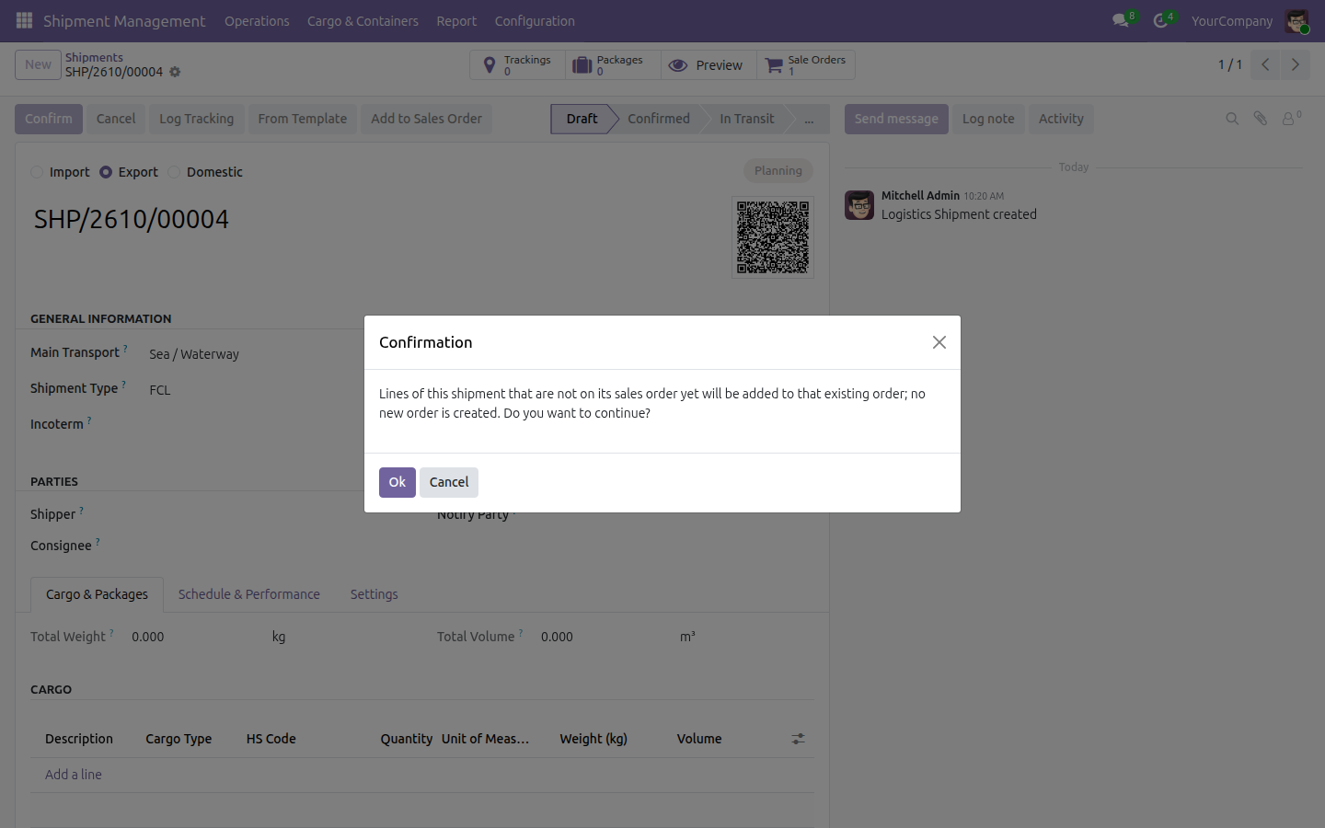This screenshot has height=828, width=1325.
Task: Click the shipment Cancel button in toolbar
Action: point(116,119)
